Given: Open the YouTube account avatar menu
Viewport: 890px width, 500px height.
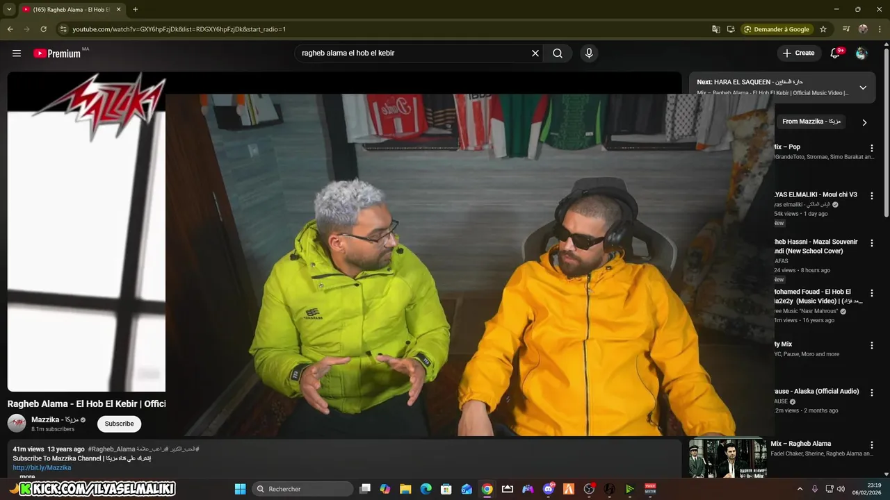Looking at the screenshot, I should [x=861, y=53].
